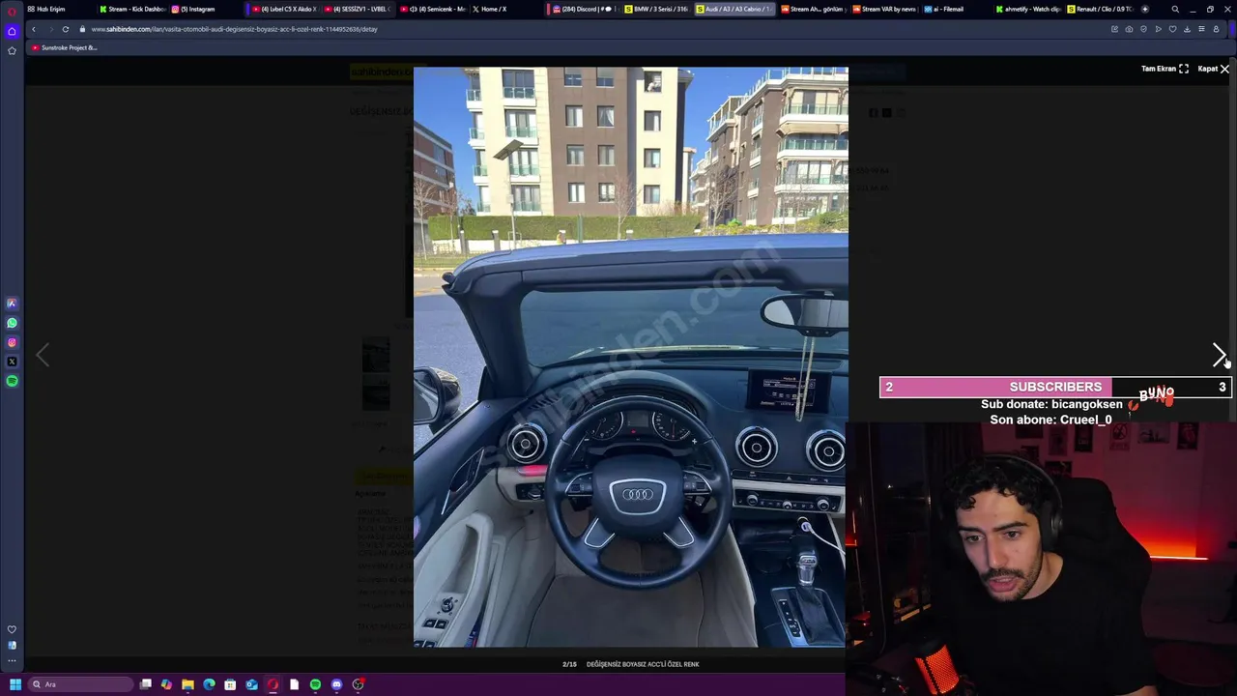This screenshot has width=1237, height=696.
Task: Go to the next gallery photo arrow
Action: click(1220, 355)
